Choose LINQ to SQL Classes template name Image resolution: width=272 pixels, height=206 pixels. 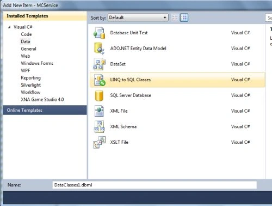[131, 80]
